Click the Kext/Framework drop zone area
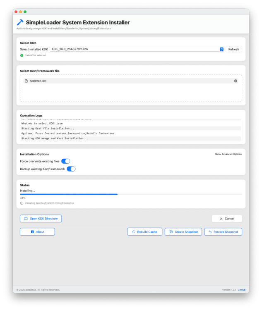Image resolution: width=262 pixels, height=310 pixels. pos(131,88)
